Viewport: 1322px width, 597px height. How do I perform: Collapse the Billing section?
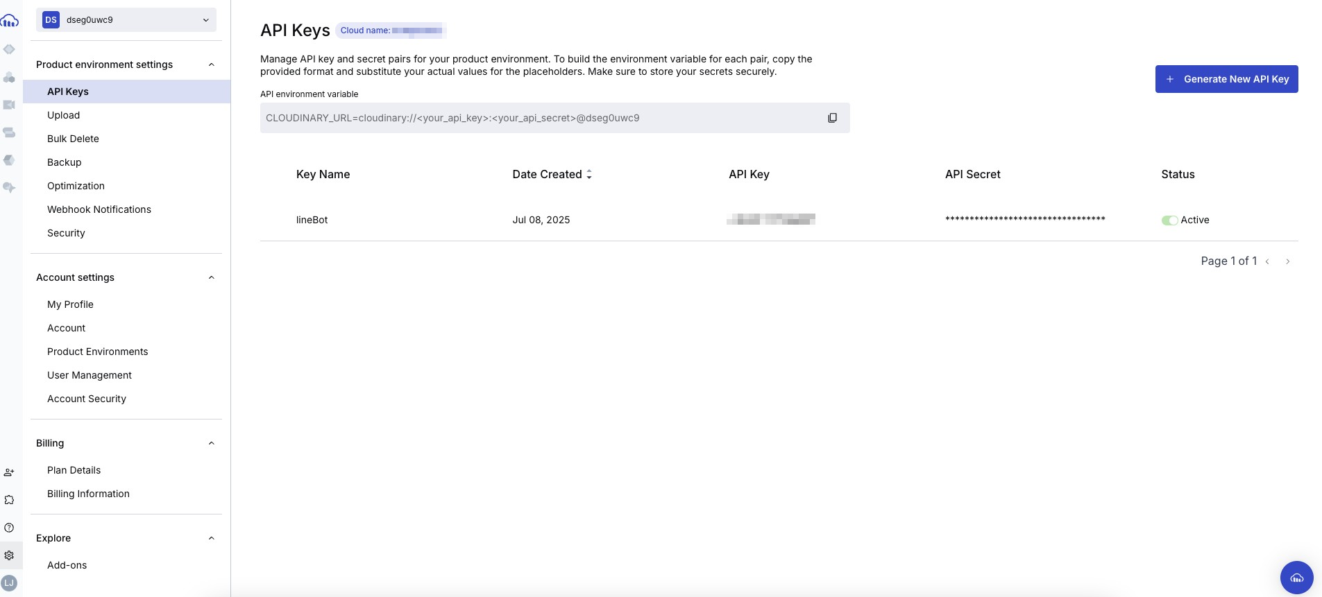pyautogui.click(x=212, y=443)
